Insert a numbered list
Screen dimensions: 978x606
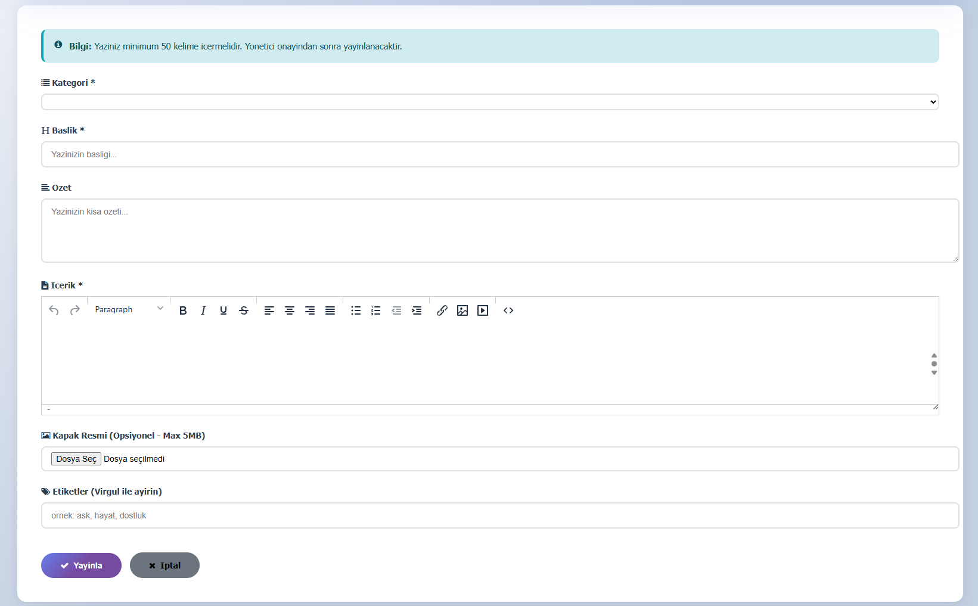[x=376, y=310]
